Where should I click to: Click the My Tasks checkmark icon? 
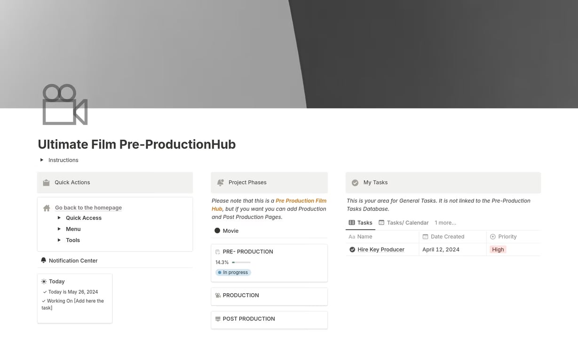point(355,182)
